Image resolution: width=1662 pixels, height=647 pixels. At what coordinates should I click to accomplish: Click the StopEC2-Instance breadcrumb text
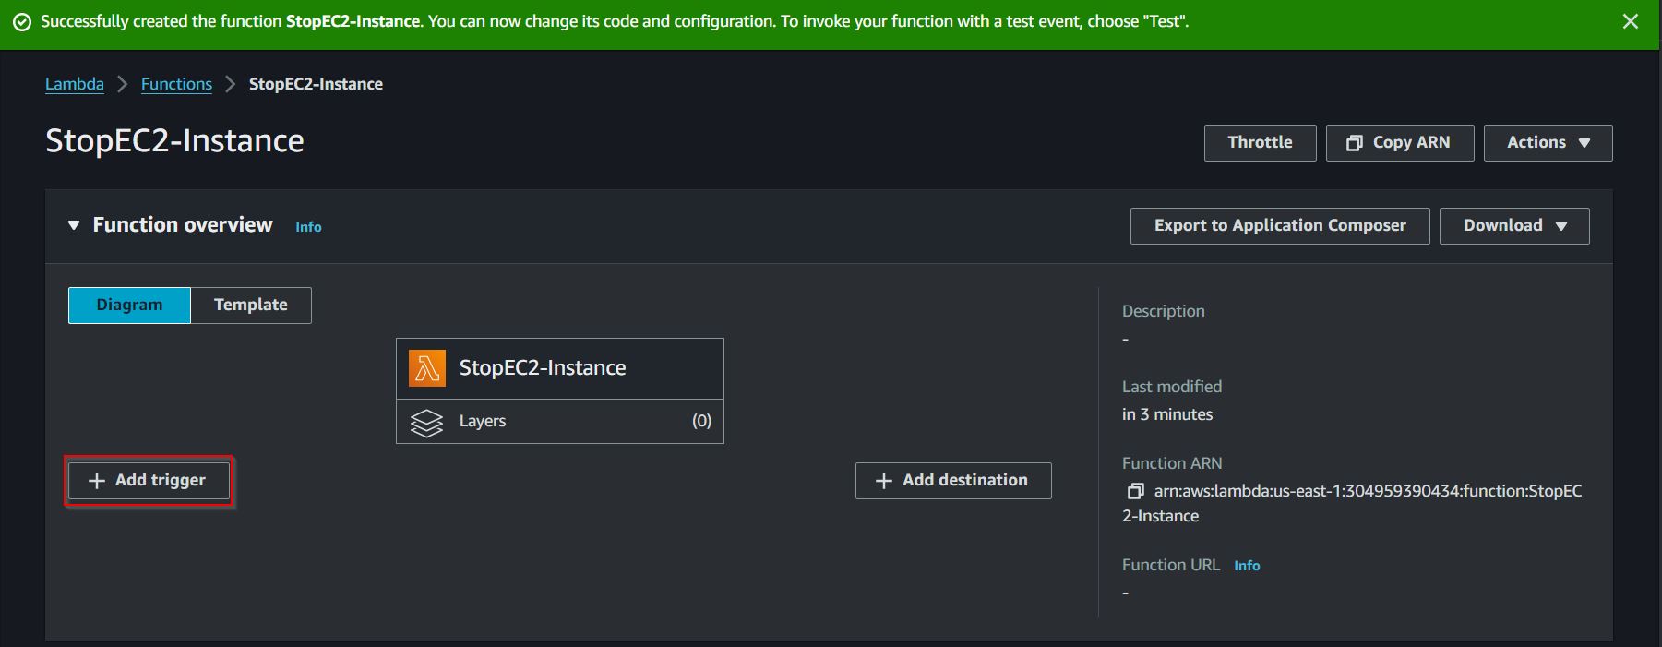(316, 84)
